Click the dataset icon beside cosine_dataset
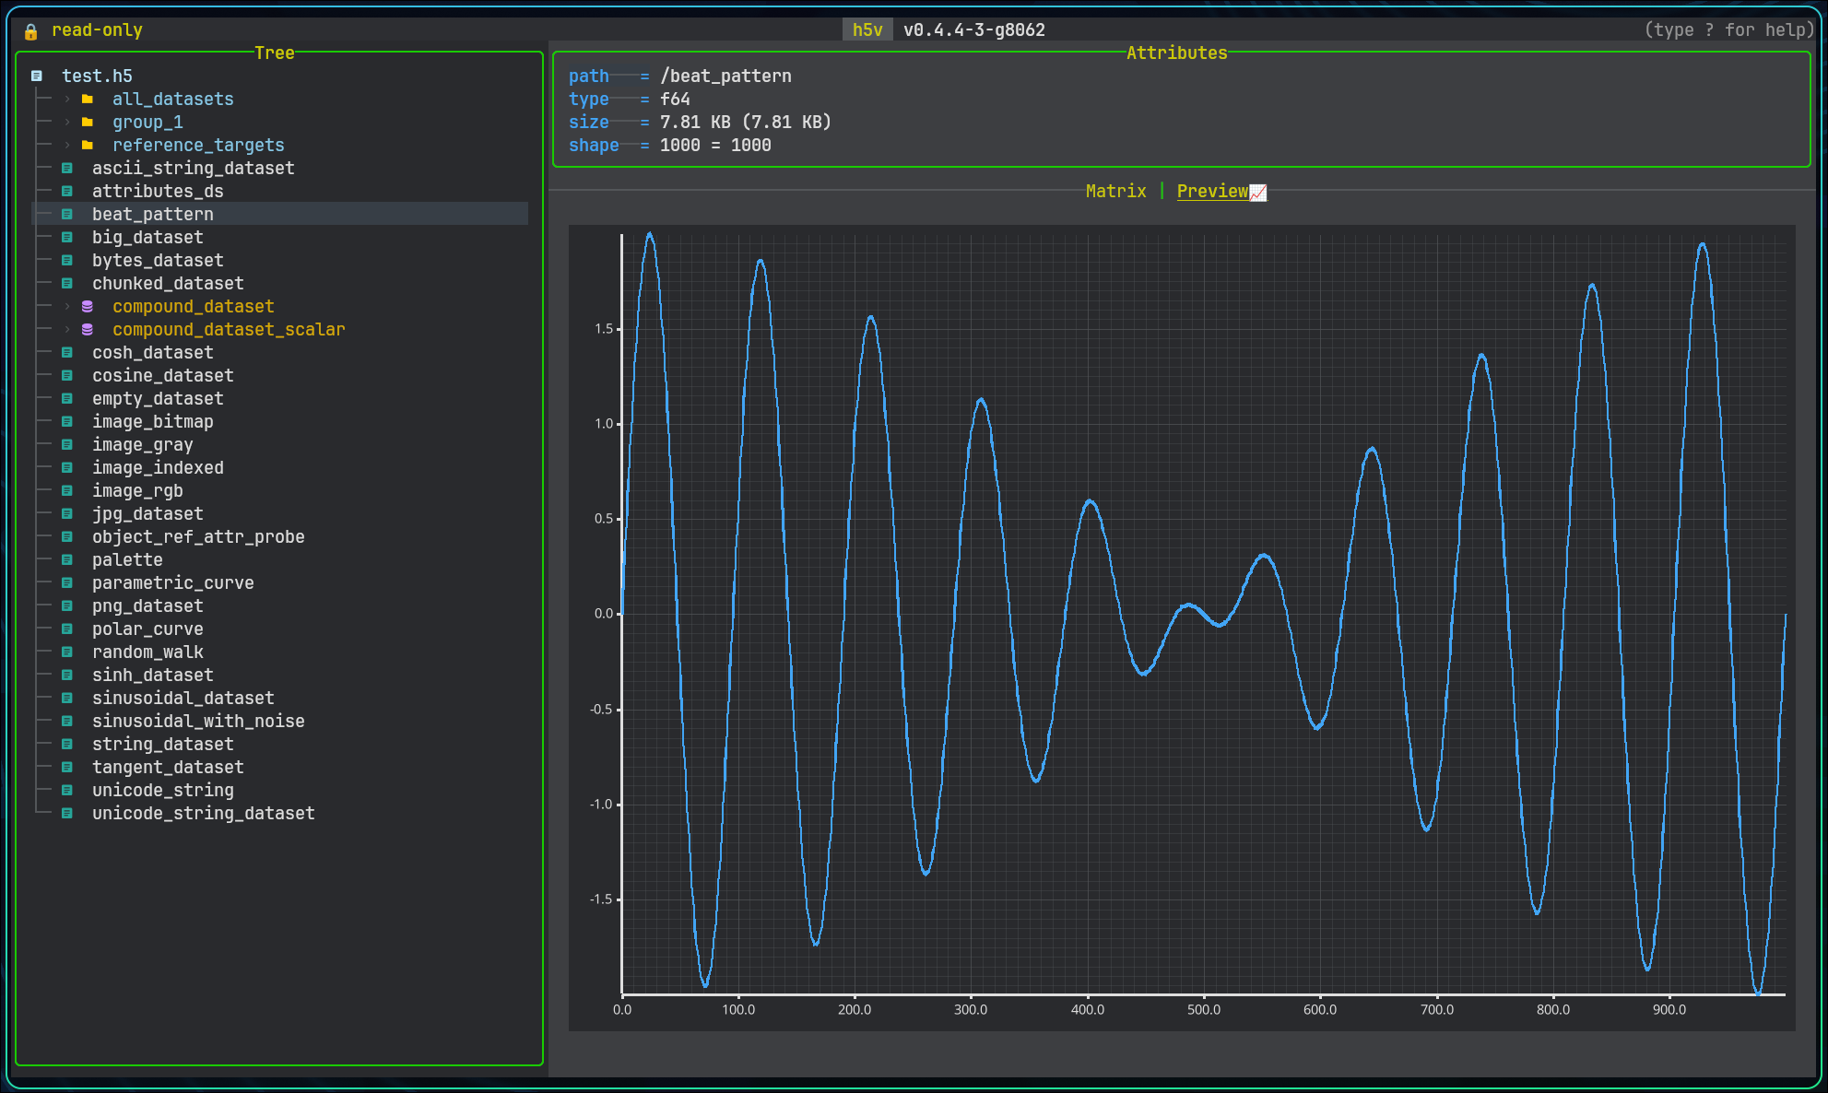This screenshot has height=1093, width=1828. pyautogui.click(x=67, y=375)
